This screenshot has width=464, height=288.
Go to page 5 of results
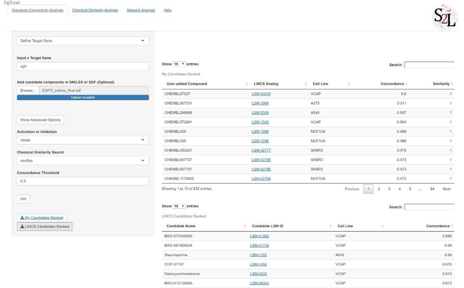[x=410, y=189]
